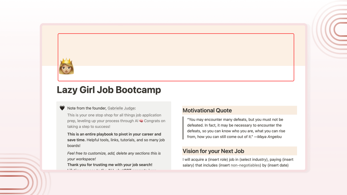Select the Lazy Girl Job Bootcamp page title
The image size is (347, 195).
(109, 90)
